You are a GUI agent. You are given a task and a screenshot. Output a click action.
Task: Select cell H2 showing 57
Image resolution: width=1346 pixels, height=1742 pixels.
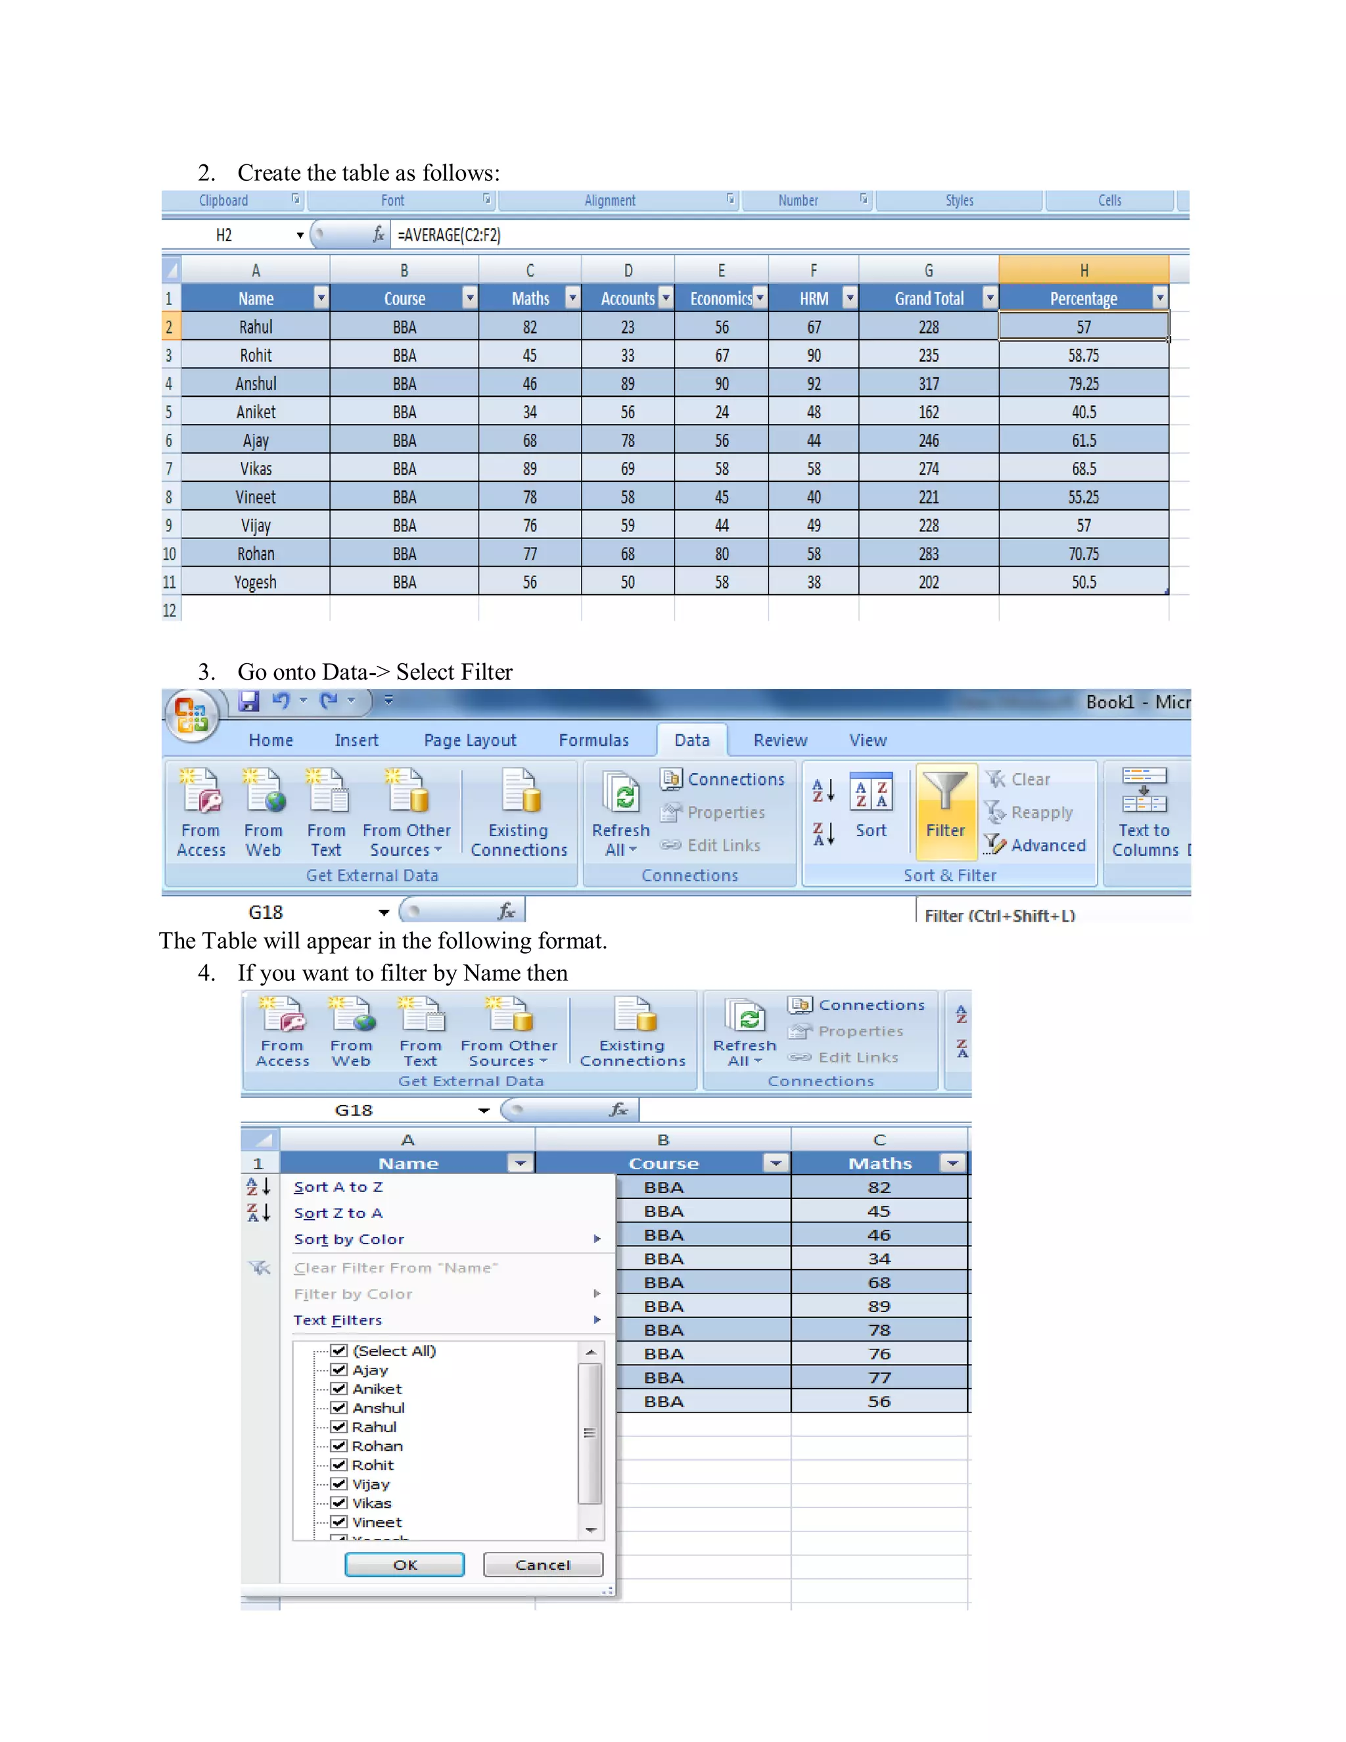pyautogui.click(x=1084, y=327)
